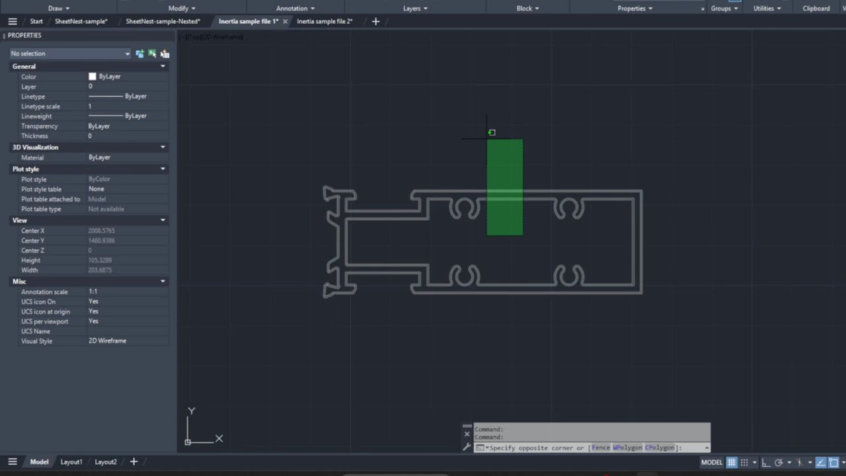Open the file tabs hamburger menu
Screen dimensions: 846x476
point(13,21)
